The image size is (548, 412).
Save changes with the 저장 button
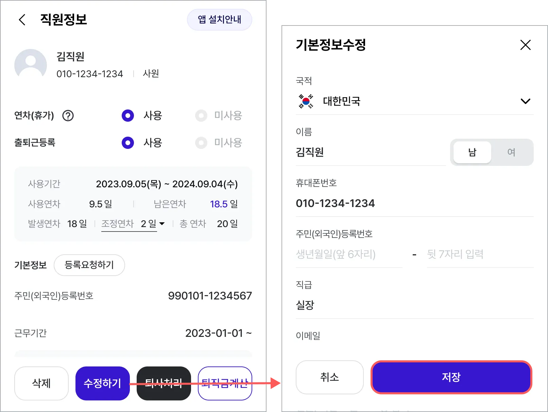click(451, 377)
